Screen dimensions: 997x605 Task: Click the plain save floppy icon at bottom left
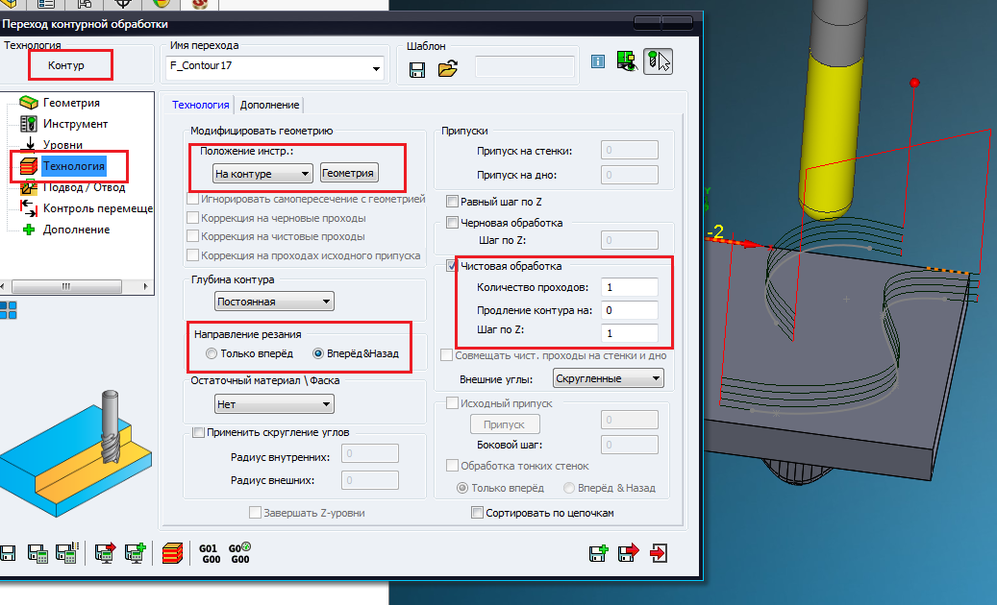[x=7, y=553]
